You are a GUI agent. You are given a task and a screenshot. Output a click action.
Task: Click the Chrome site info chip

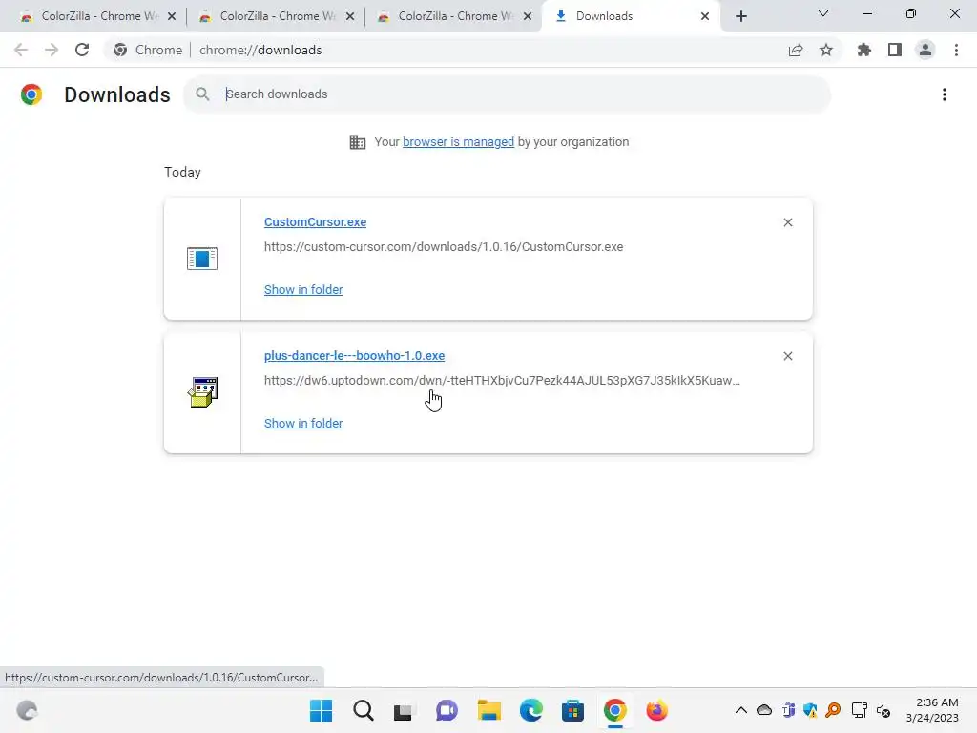[148, 50]
